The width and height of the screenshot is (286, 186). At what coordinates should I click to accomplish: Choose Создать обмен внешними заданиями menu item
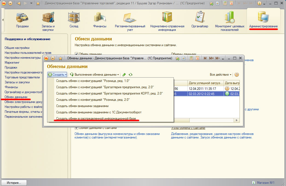(x=82, y=106)
